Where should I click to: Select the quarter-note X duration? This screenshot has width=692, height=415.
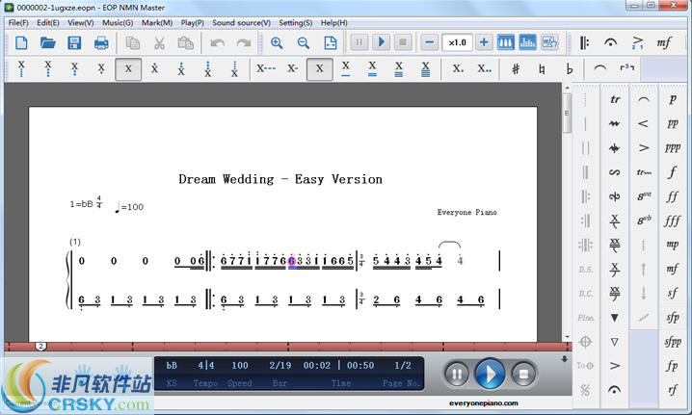320,69
